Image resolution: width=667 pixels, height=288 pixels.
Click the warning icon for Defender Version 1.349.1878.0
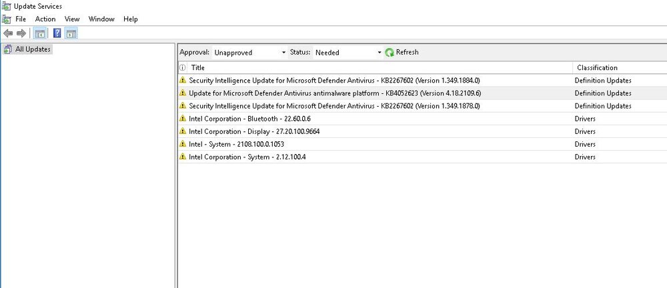pyautogui.click(x=183, y=105)
